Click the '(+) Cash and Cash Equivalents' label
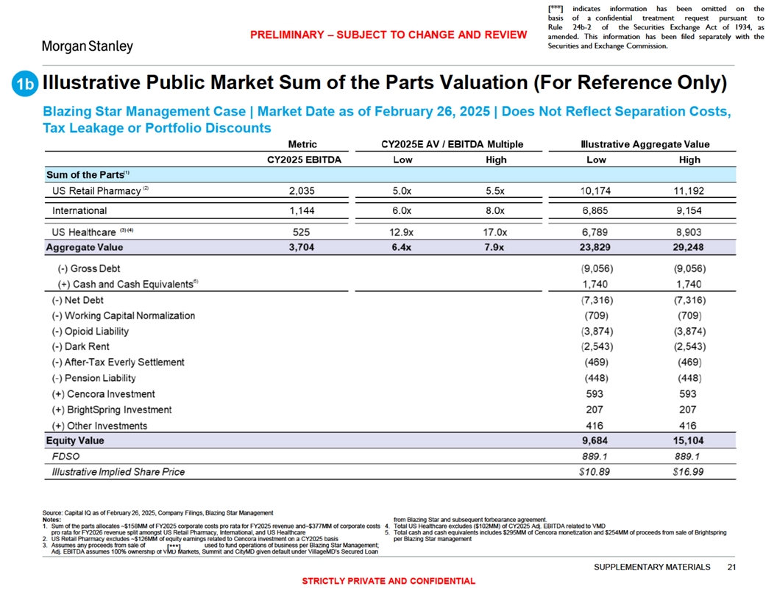The width and height of the screenshot is (777, 600). pyautogui.click(x=128, y=284)
